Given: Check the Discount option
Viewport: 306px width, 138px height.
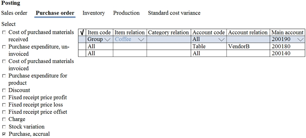Looking at the screenshot, I should coord(4,90).
